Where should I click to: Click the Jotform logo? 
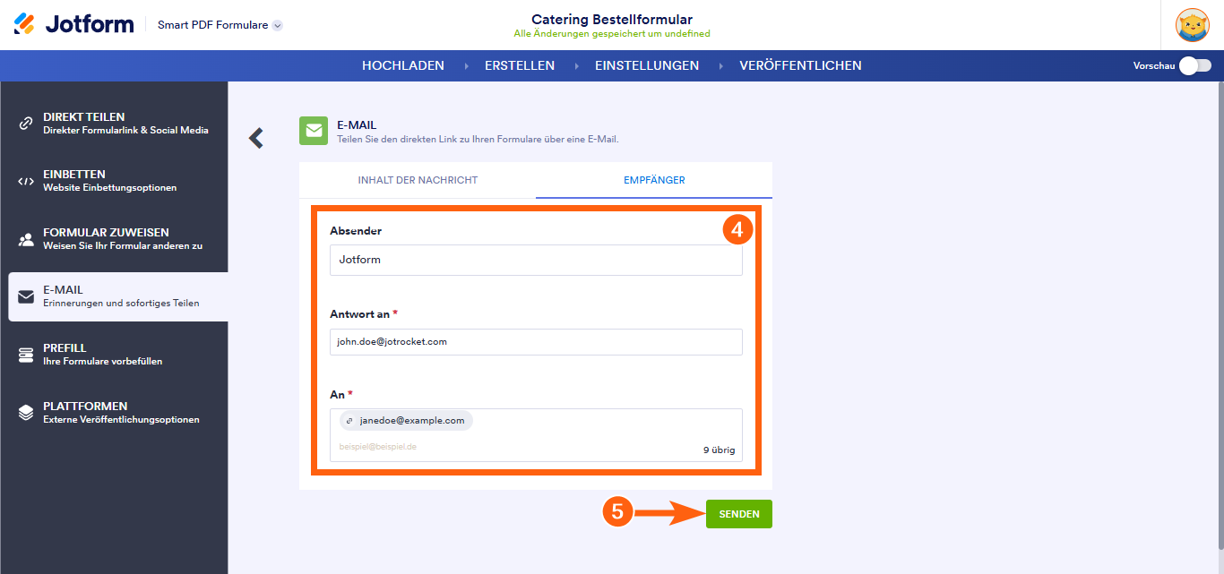pos(73,24)
